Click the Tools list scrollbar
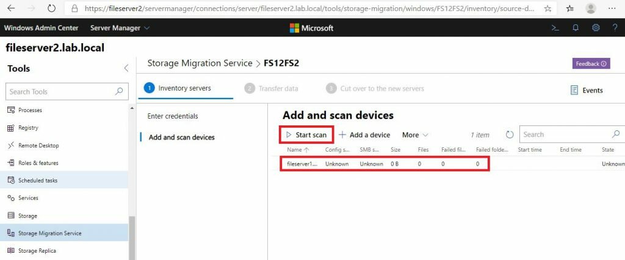625x260 pixels. pos(132,237)
